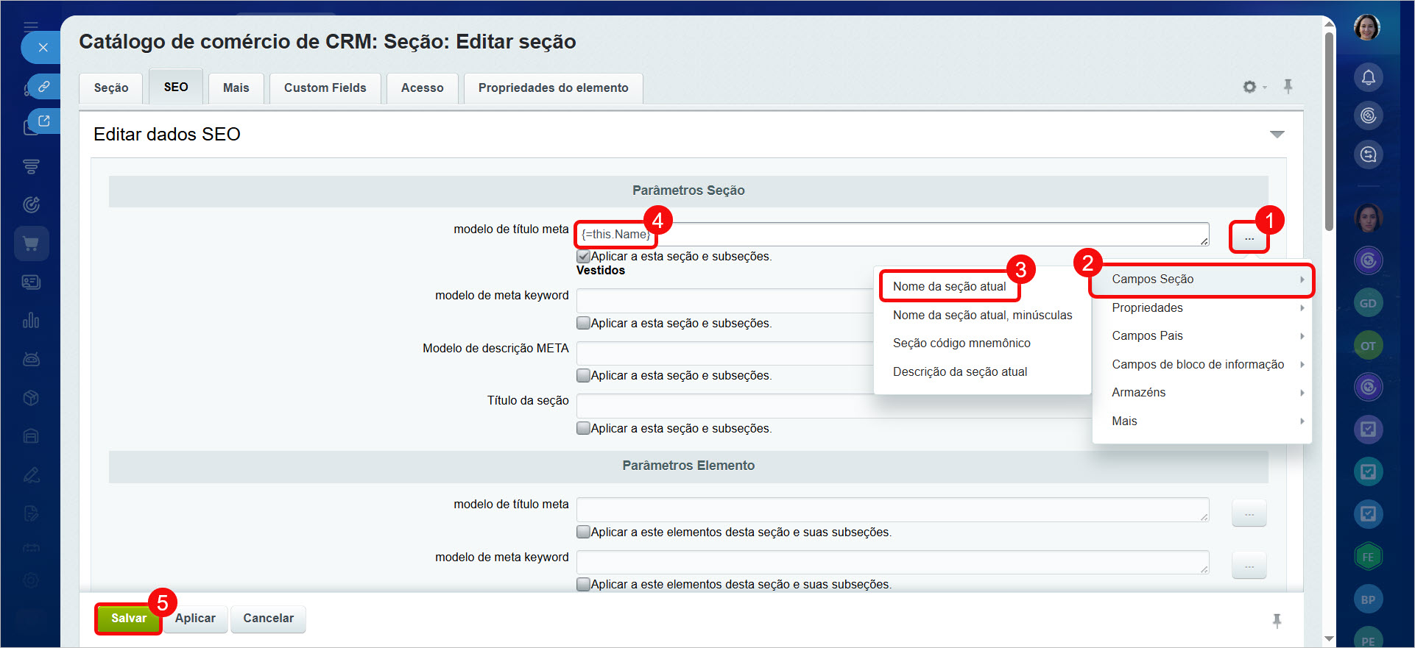This screenshot has width=1415, height=648.
Task: Expand the Campos Pais submenu
Action: point(1201,335)
